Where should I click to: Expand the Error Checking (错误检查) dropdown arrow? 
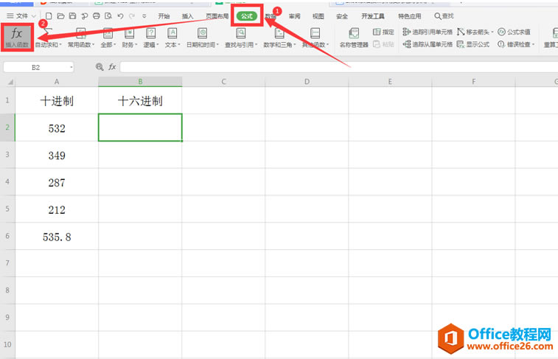point(533,44)
